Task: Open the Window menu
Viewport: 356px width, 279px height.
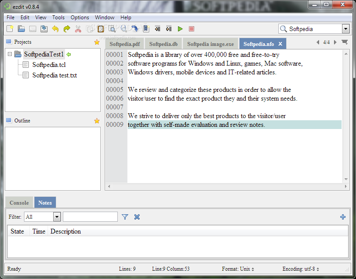Action: point(104,17)
